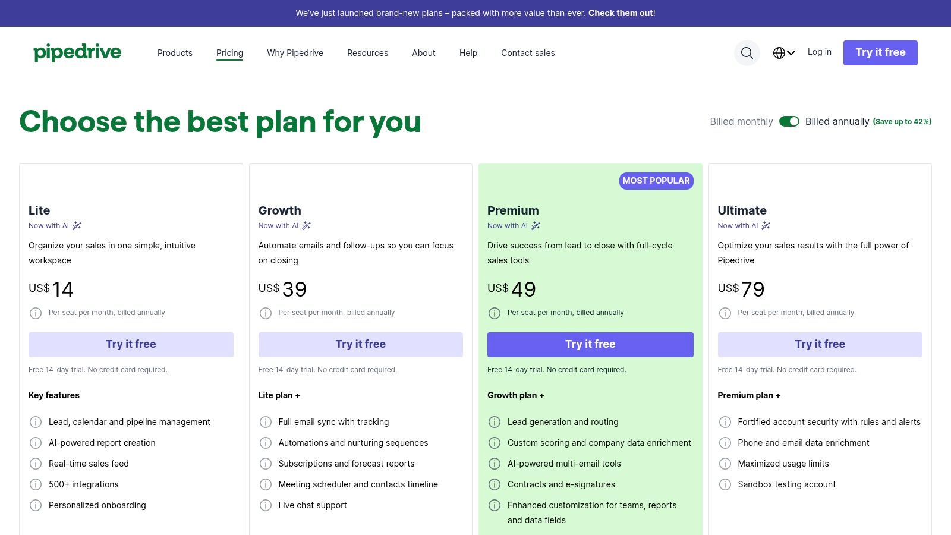This screenshot has width=951, height=535.
Task: Start free trial for Ultimate plan
Action: [x=820, y=345]
